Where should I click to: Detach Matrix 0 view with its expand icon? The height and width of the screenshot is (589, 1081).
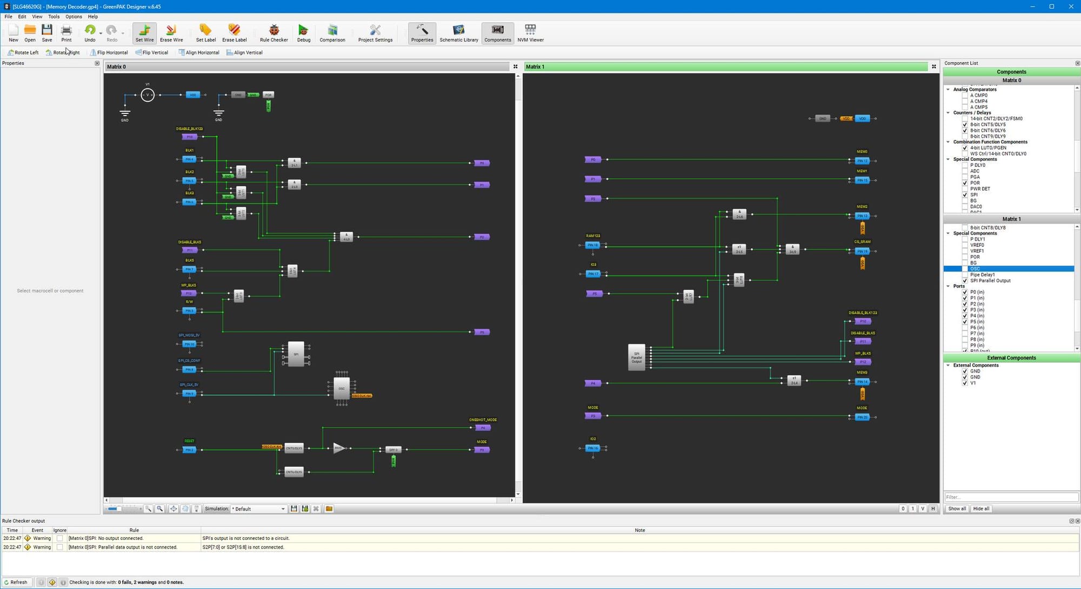pyautogui.click(x=515, y=66)
